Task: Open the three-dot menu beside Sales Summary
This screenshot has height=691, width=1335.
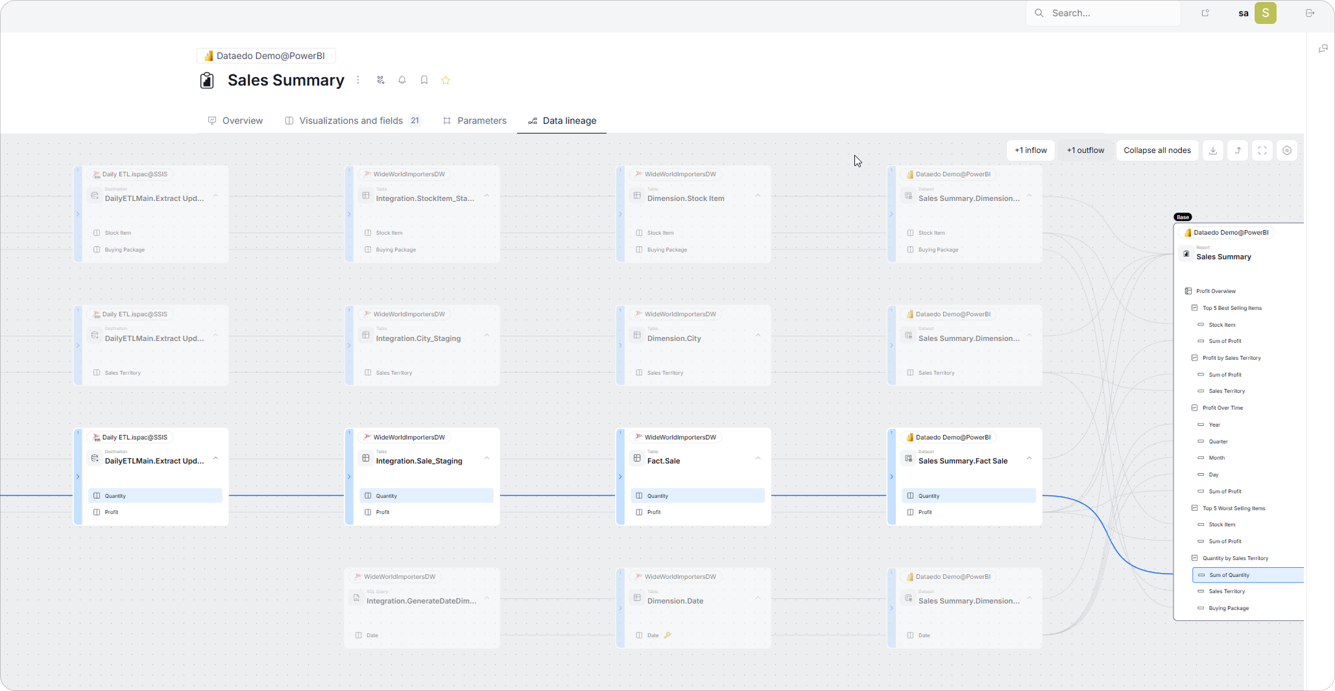Action: click(x=358, y=80)
